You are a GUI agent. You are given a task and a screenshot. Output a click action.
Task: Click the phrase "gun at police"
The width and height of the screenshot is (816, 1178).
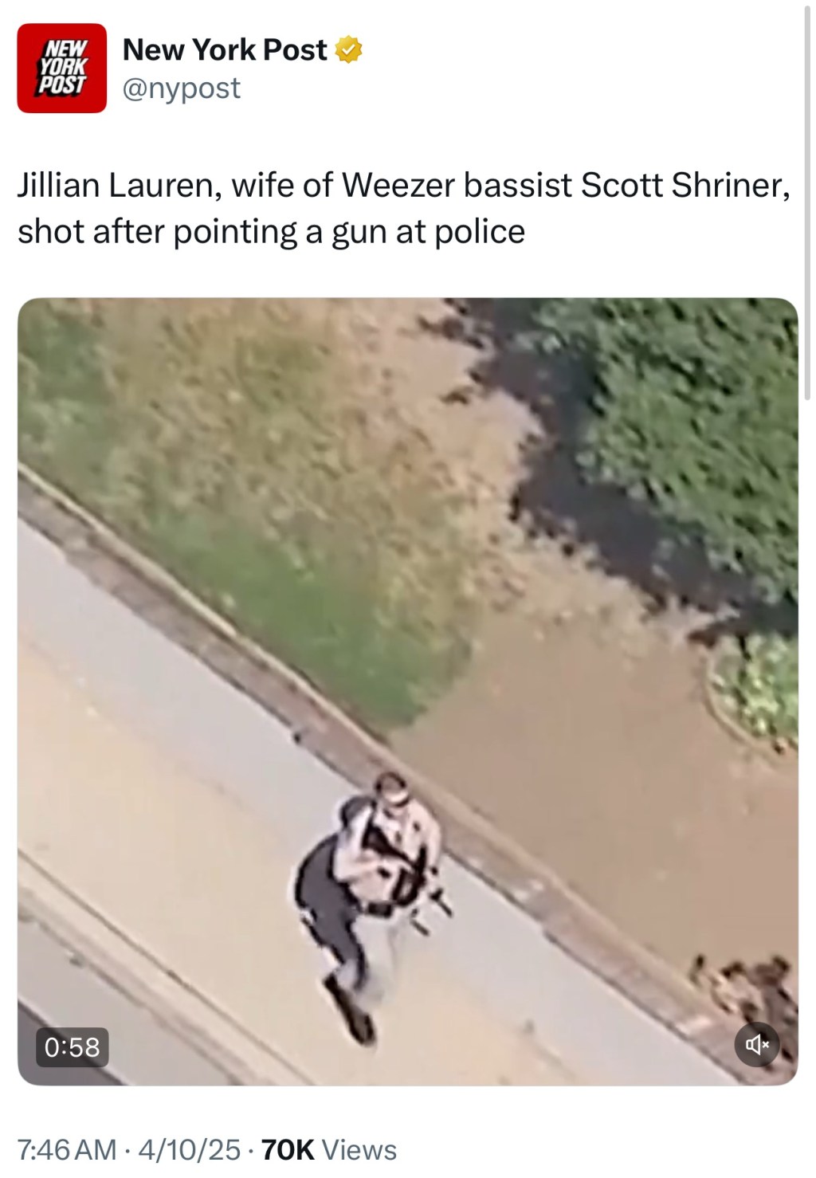427,233
